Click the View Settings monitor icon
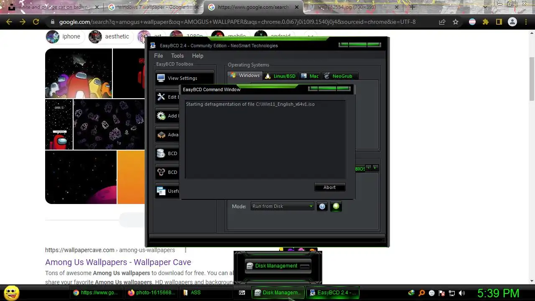This screenshot has height=301, width=535. tap(161, 78)
